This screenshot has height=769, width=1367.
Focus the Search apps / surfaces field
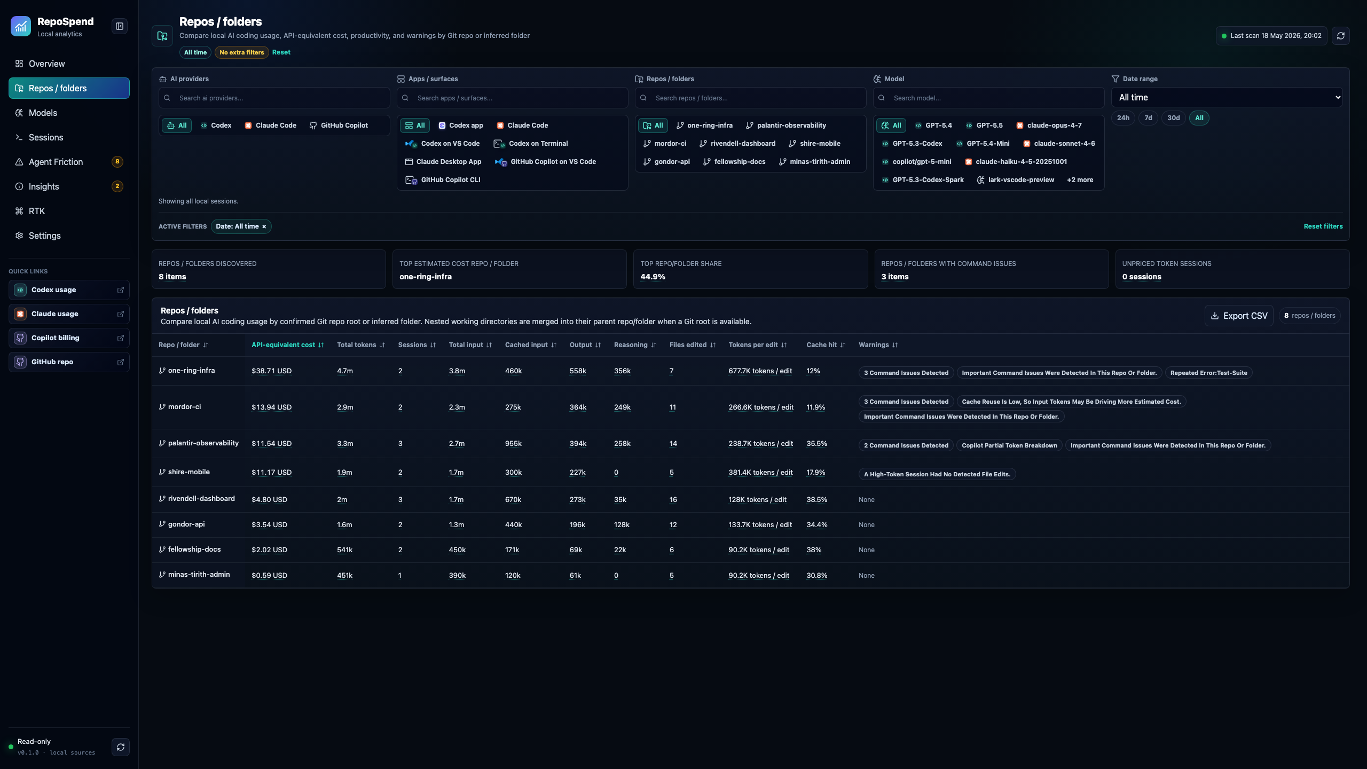pos(512,98)
